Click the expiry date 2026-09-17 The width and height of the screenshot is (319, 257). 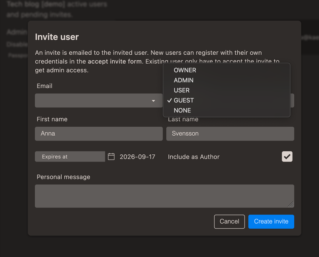pos(137,157)
